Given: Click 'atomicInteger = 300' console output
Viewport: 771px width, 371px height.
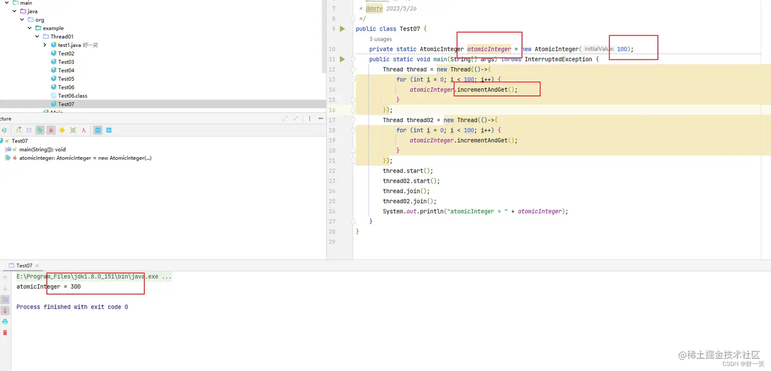Looking at the screenshot, I should pos(48,287).
